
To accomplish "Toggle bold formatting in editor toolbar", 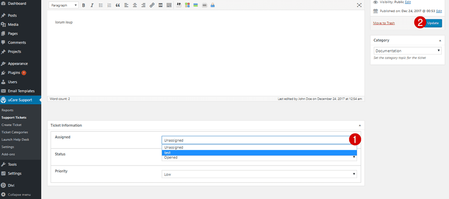I will [x=84, y=5].
